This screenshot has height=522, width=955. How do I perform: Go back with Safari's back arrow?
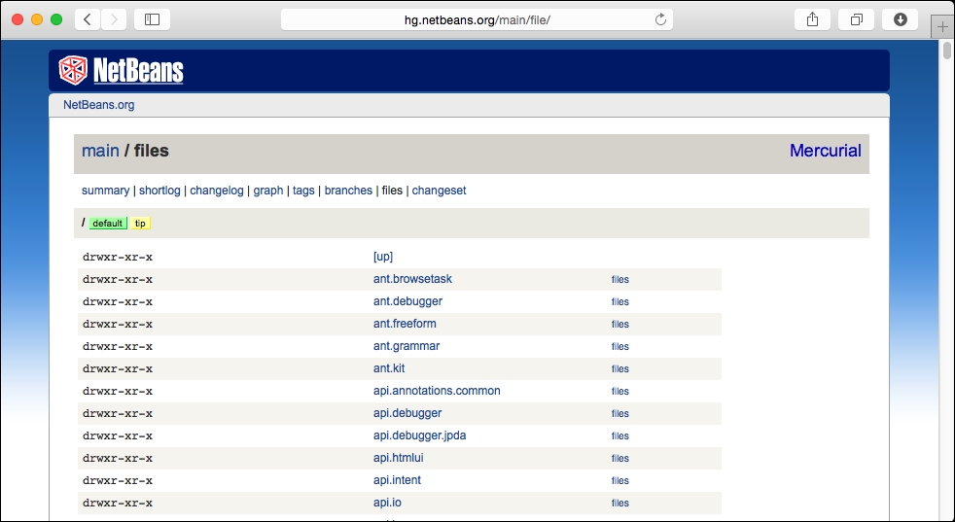[88, 19]
